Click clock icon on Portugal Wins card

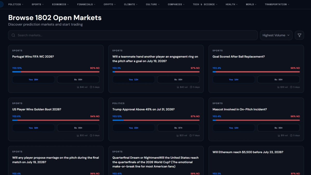pyautogui.click(x=91, y=87)
